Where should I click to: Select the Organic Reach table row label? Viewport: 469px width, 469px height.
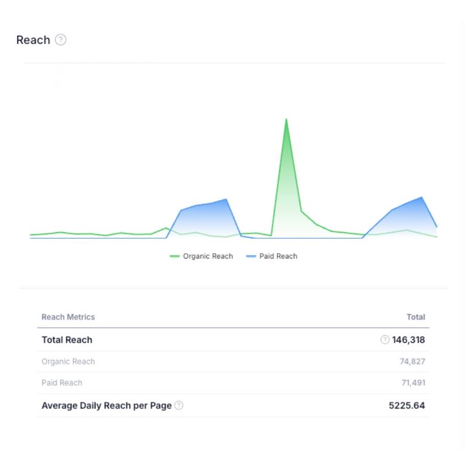68,362
